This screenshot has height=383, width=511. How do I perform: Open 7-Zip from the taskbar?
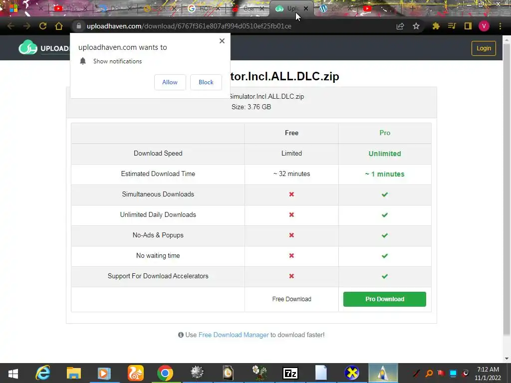(x=290, y=373)
